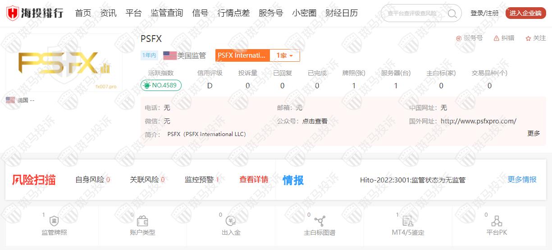Open the 监管牌照 license icon
This screenshot has width=552, height=250.
54,221
